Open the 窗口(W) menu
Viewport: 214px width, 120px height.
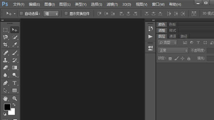click(158, 4)
